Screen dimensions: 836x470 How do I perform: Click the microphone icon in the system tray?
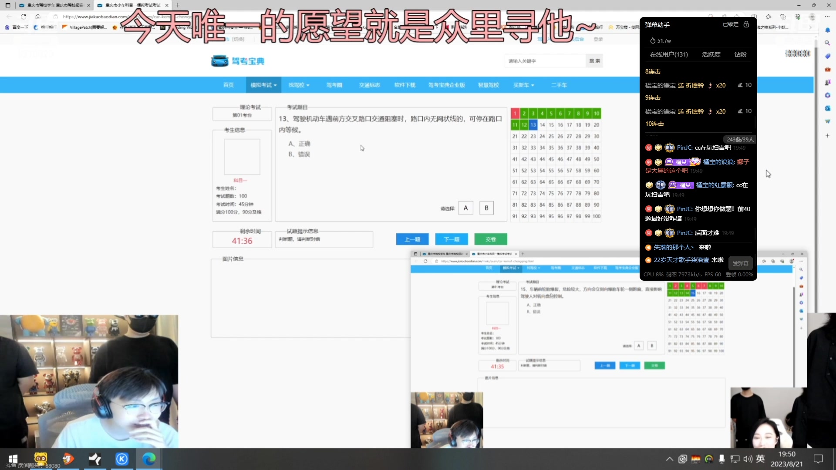722,459
